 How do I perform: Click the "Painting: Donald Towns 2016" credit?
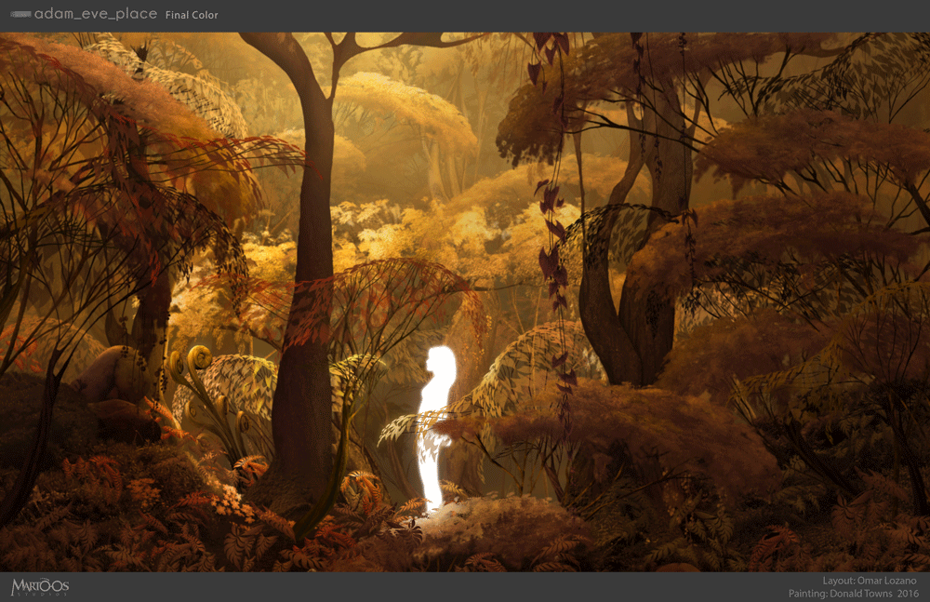coord(854,593)
